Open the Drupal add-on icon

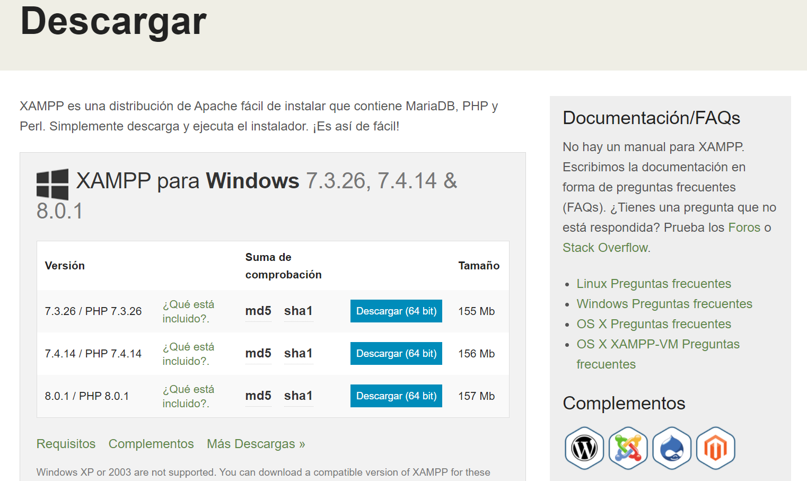(672, 448)
